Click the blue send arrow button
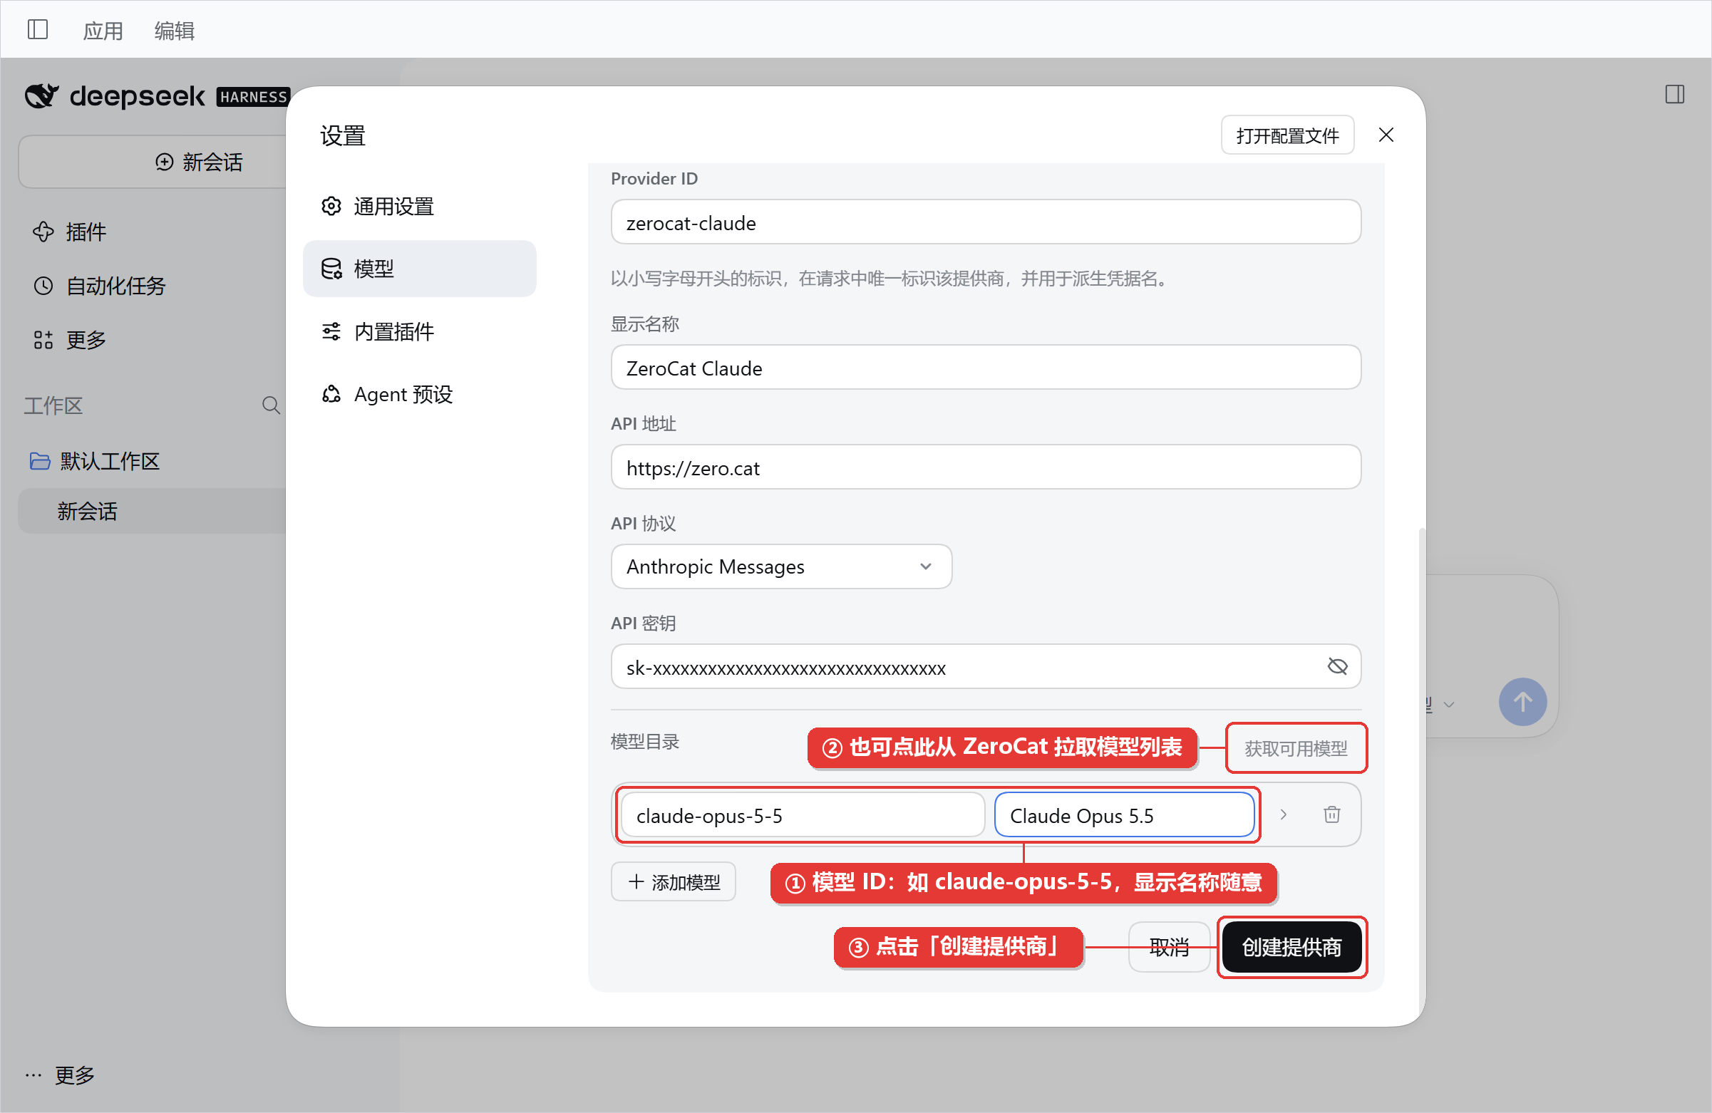The width and height of the screenshot is (1712, 1113). [x=1522, y=702]
